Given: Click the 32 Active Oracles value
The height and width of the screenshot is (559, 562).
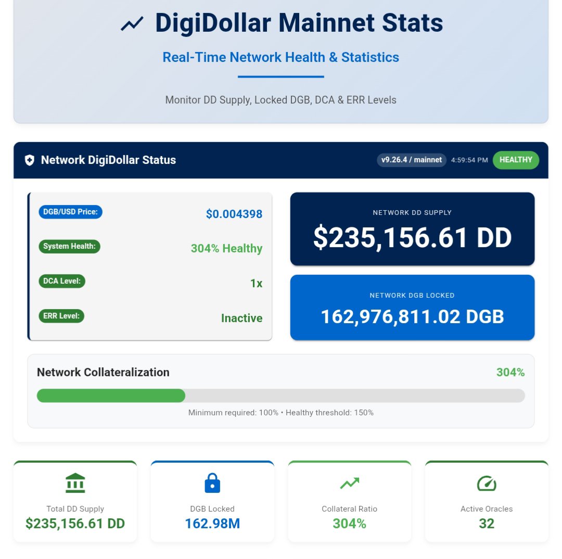Looking at the screenshot, I should [x=487, y=524].
